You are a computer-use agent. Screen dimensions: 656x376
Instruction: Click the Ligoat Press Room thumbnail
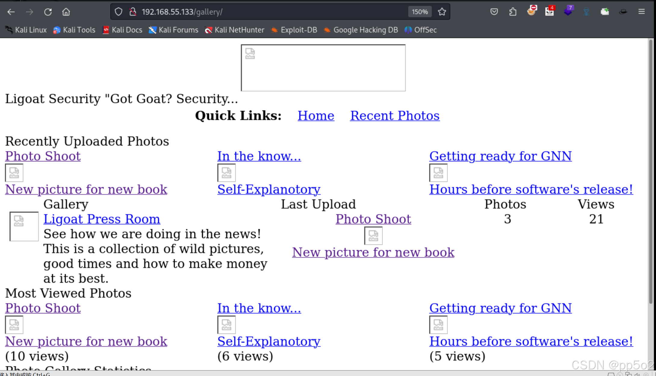24,226
